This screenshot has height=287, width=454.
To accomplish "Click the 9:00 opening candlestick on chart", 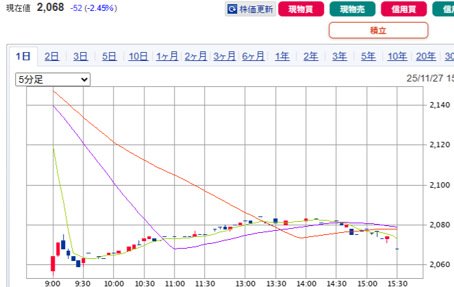I will tap(53, 263).
